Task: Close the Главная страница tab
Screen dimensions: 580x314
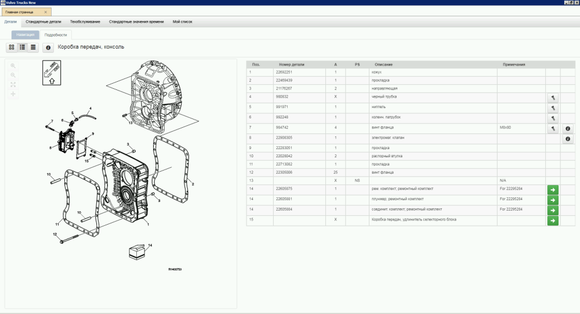Action: [46, 12]
